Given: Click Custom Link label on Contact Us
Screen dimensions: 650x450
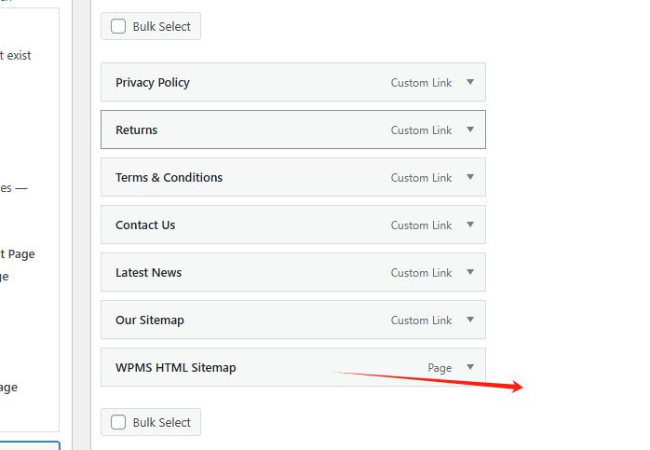Looking at the screenshot, I should [x=421, y=225].
